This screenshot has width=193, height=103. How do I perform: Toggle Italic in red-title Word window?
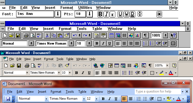tap(109, 99)
